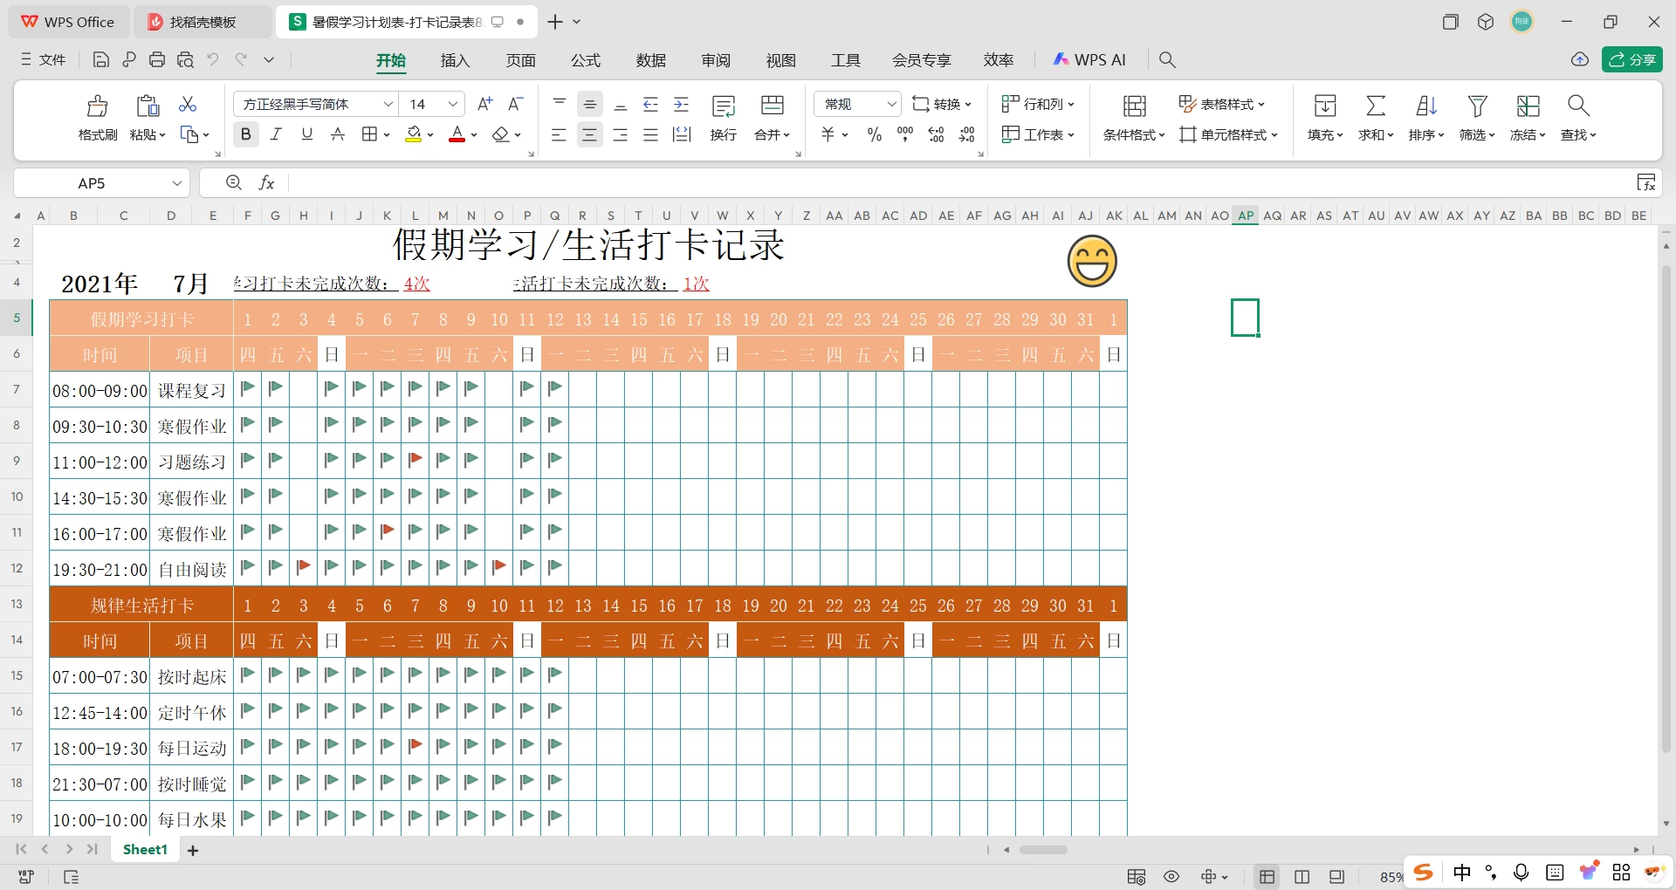The width and height of the screenshot is (1676, 890).
Task: Click the percent style icon
Action: tap(875, 134)
